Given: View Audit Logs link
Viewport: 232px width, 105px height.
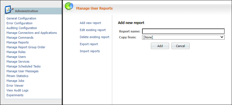Looking at the screenshot, I should [x=17, y=90].
